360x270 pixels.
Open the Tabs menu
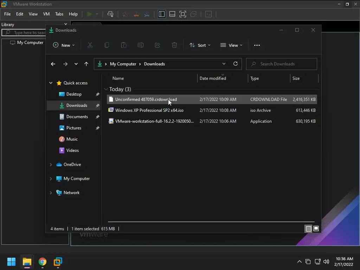click(x=59, y=14)
